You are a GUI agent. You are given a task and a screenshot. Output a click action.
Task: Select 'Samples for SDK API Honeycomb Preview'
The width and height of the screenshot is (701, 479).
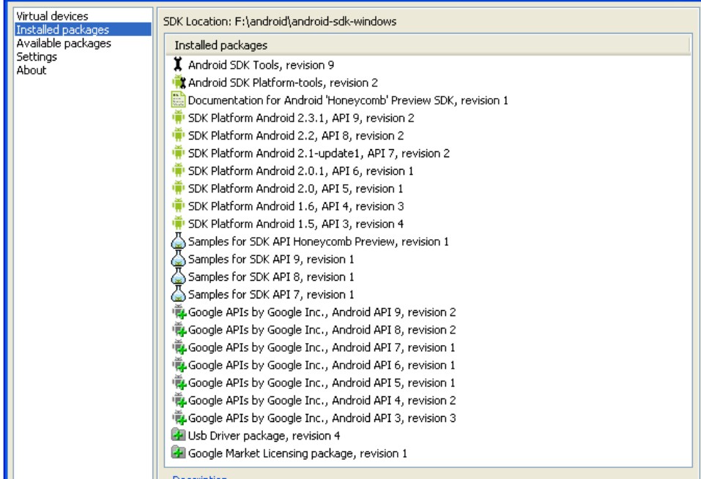pyautogui.click(x=319, y=241)
